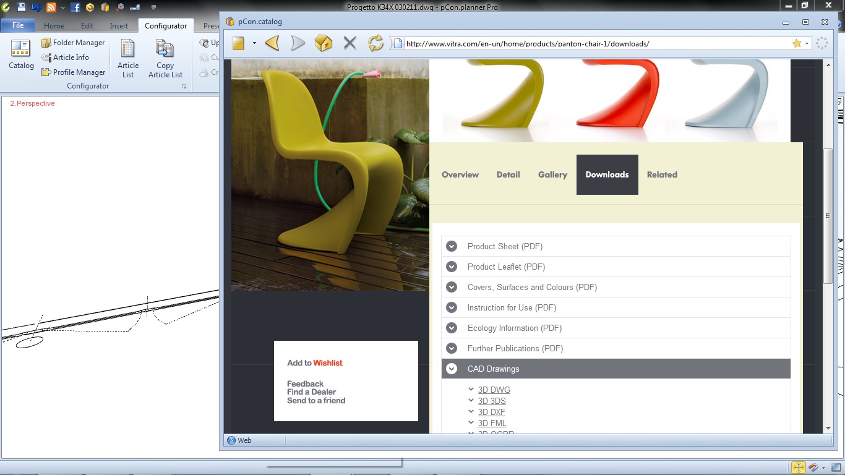The image size is (845, 475).
Task: Open the File menu
Action: 18,25
